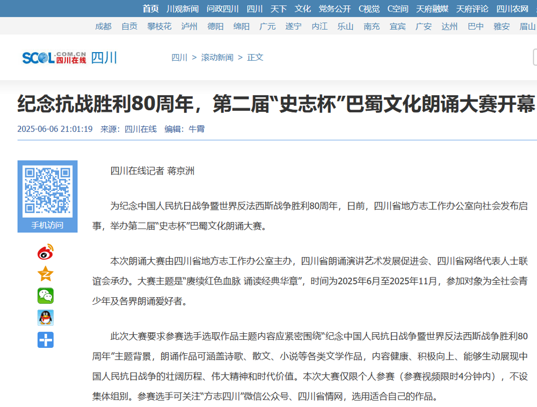Open the 攀枝花 city page
Image resolution: width=537 pixels, height=407 pixels.
(x=159, y=26)
